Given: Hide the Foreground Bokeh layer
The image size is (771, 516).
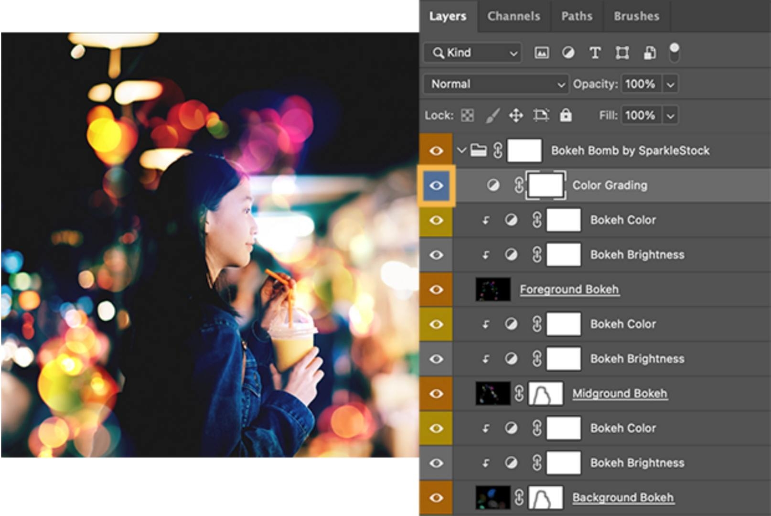Looking at the screenshot, I should [x=436, y=289].
